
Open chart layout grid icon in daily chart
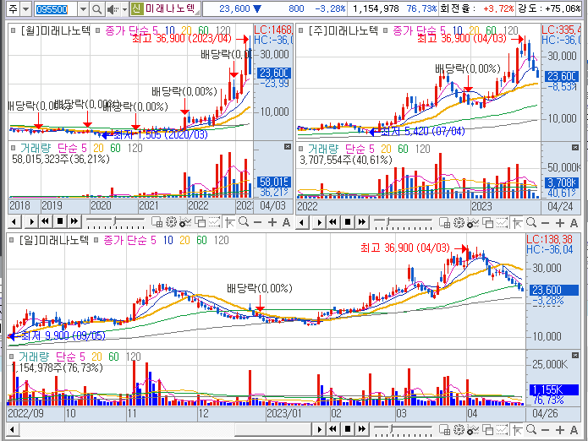tap(444, 430)
